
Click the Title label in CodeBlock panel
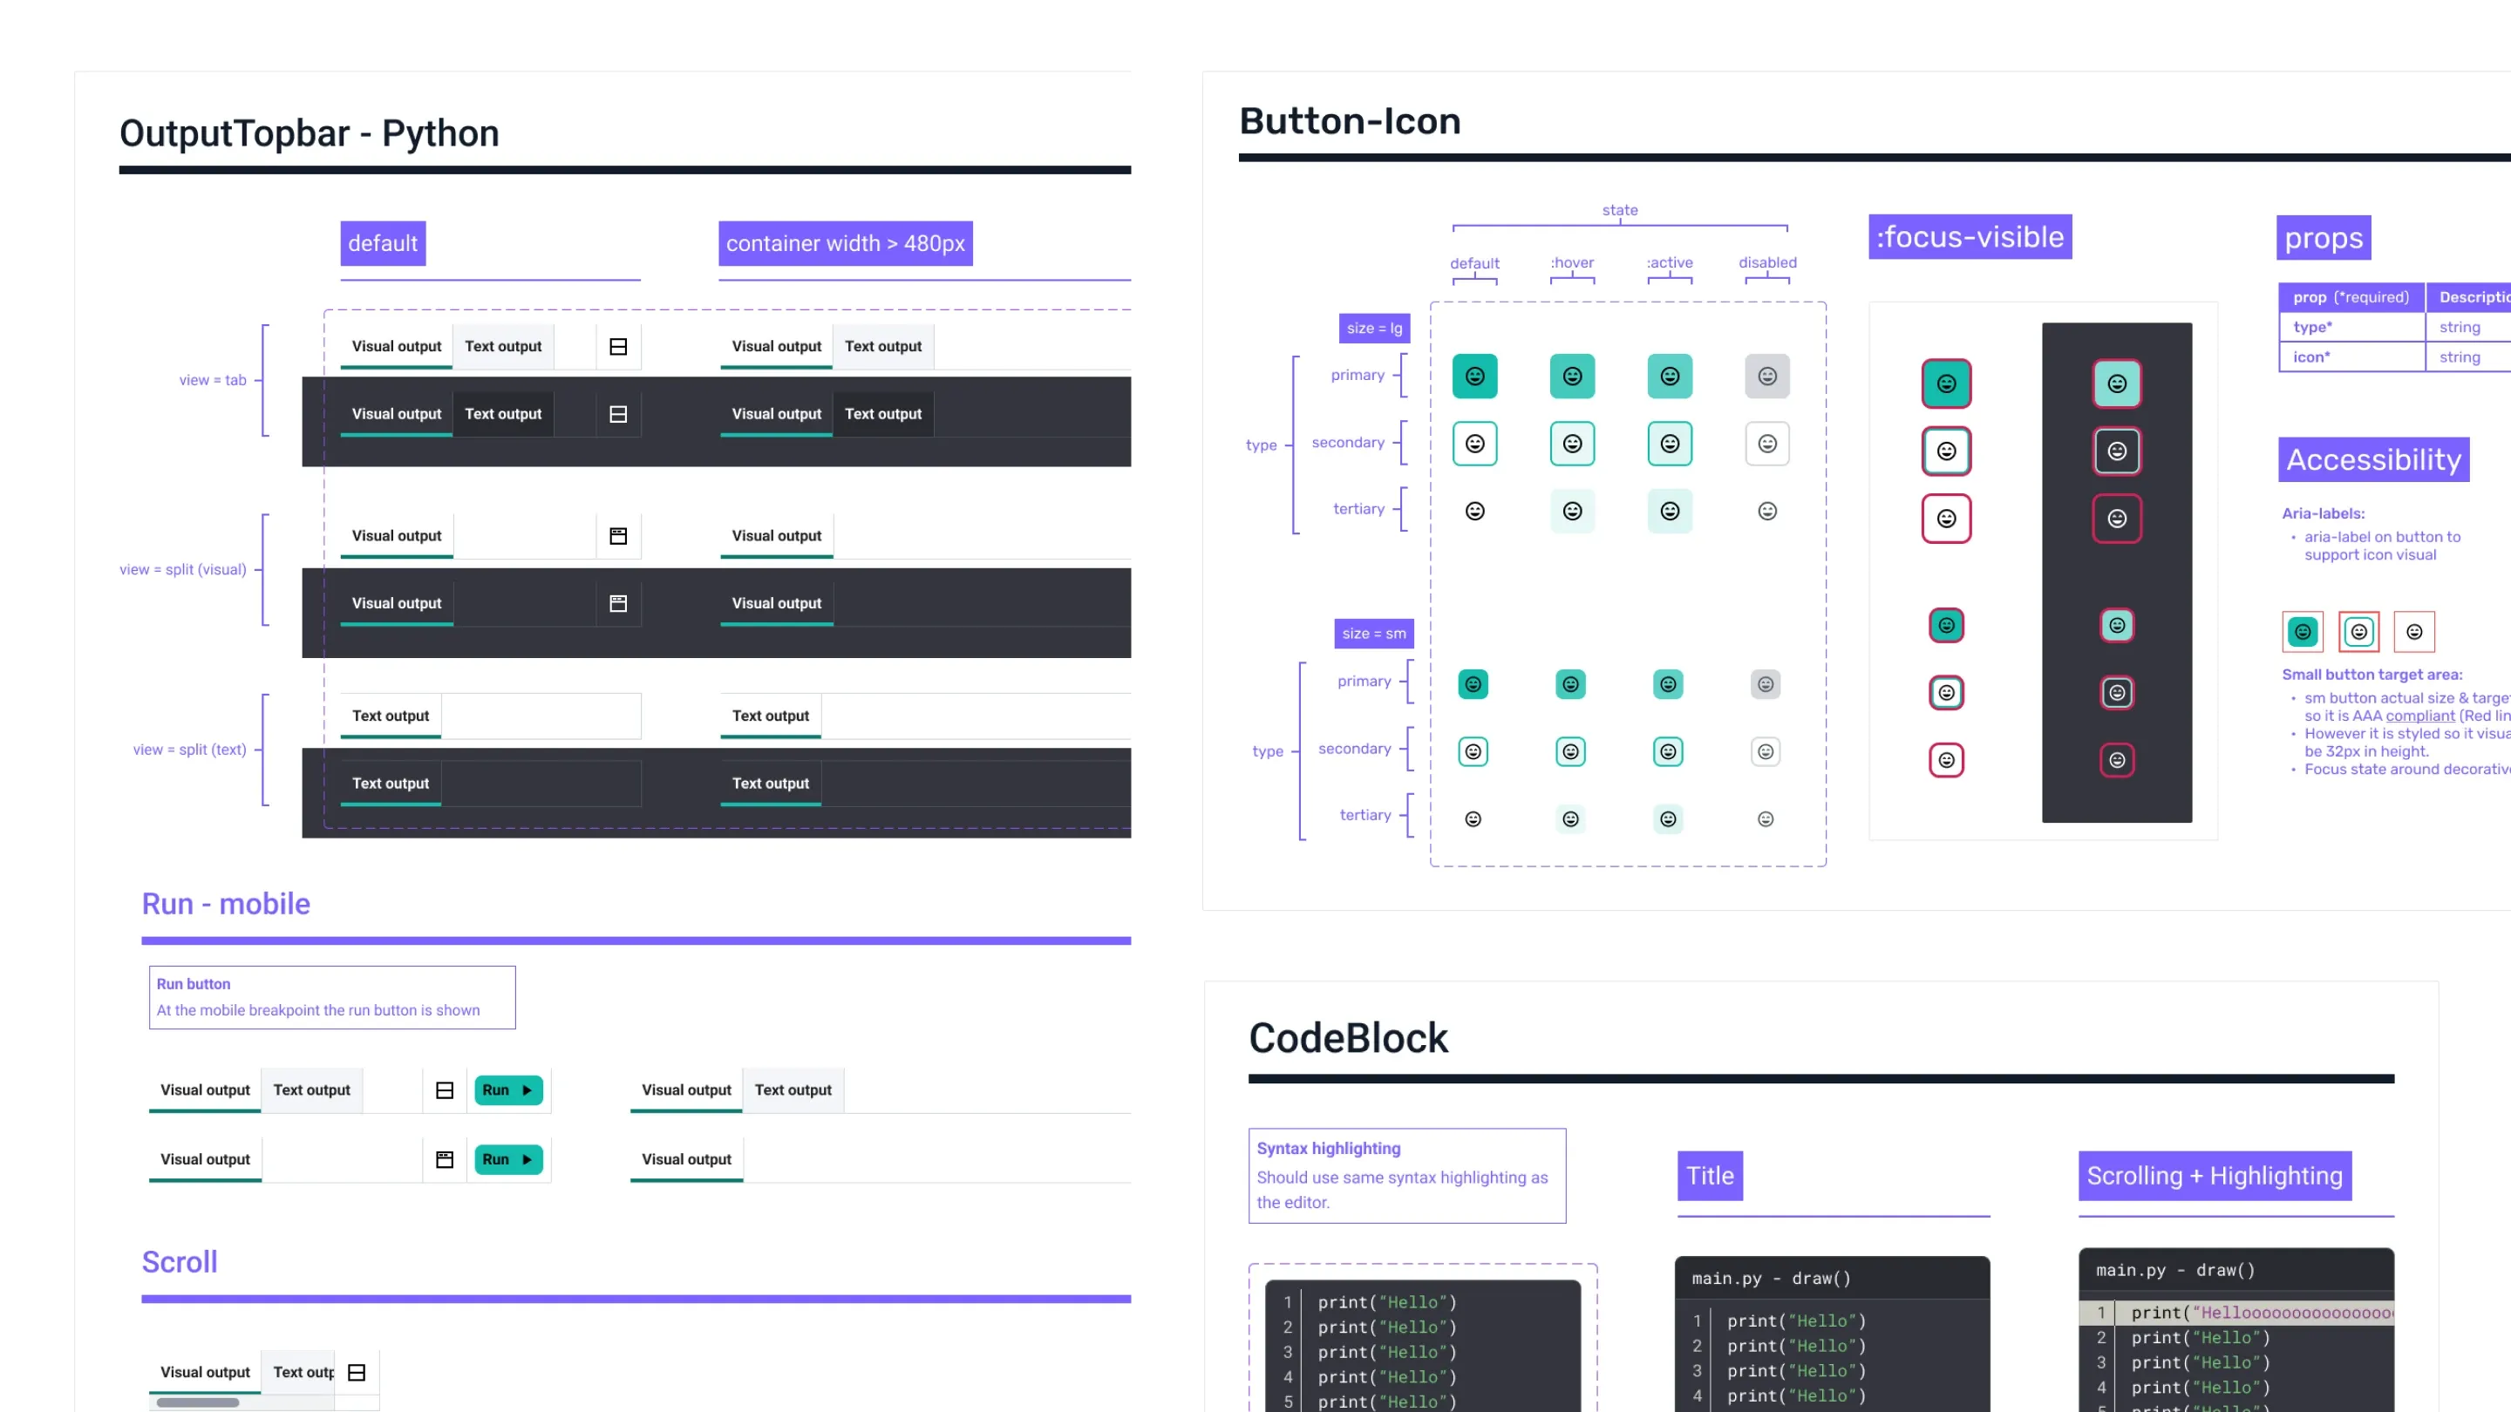1709,1174
